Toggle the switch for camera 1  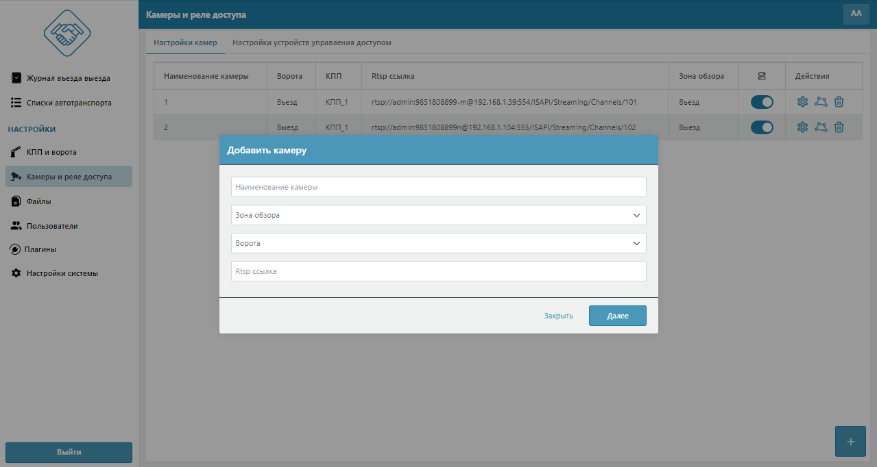coord(762,102)
